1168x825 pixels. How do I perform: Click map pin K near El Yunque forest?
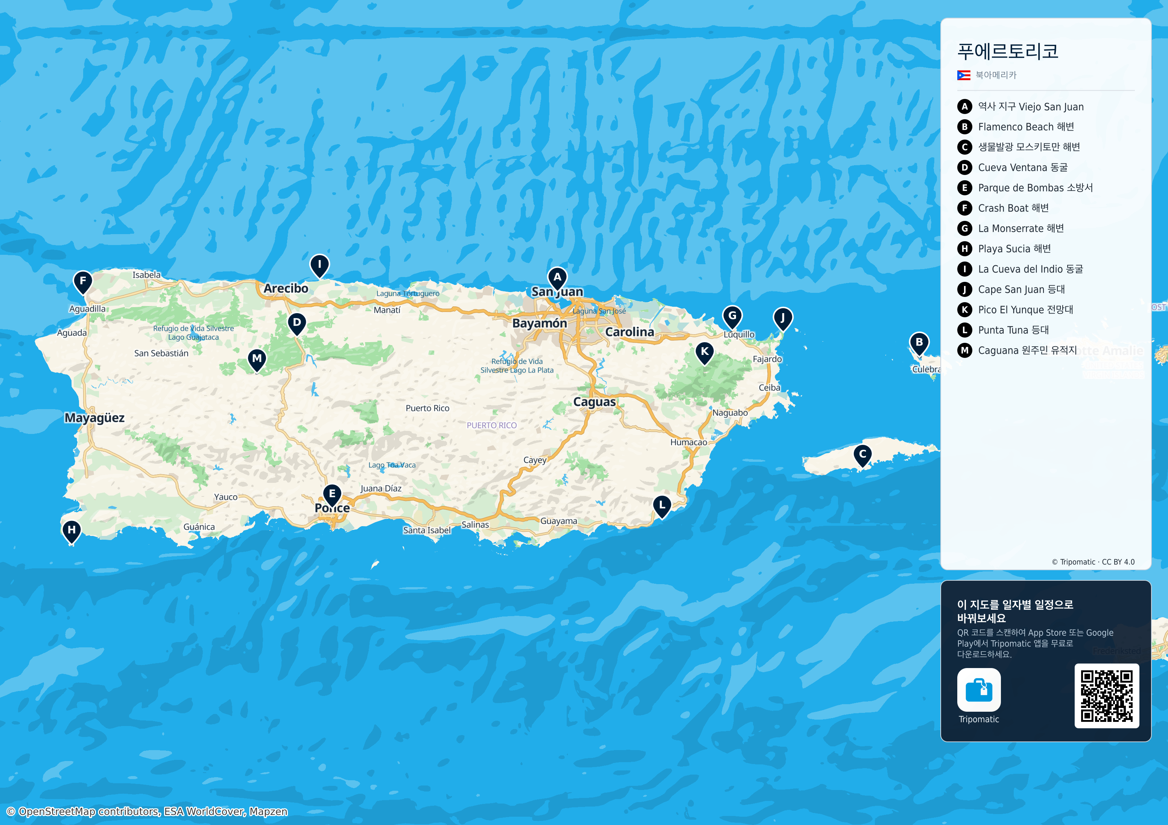[x=704, y=352]
